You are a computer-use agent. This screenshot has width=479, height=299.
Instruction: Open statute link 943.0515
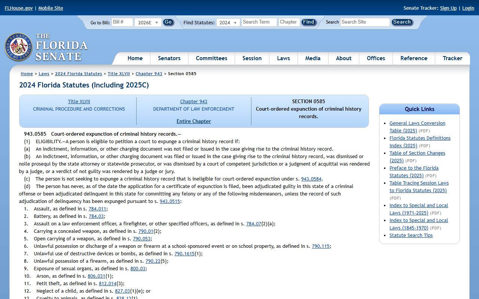point(170,201)
